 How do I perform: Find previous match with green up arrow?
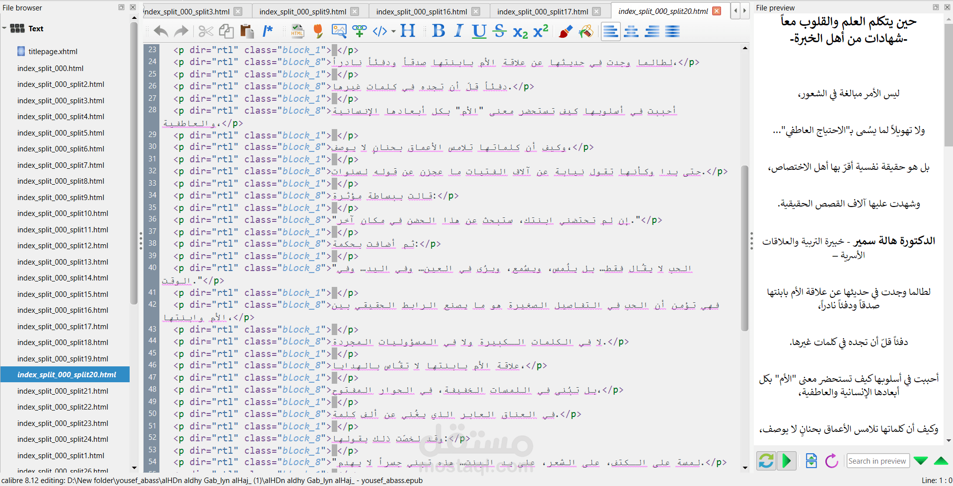(941, 461)
